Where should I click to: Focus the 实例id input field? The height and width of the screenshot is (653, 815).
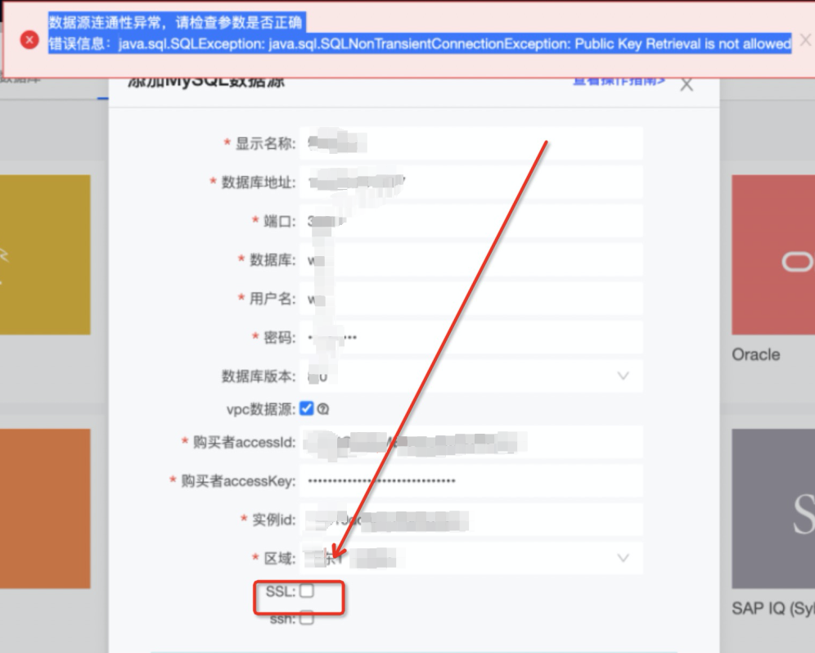click(x=471, y=520)
